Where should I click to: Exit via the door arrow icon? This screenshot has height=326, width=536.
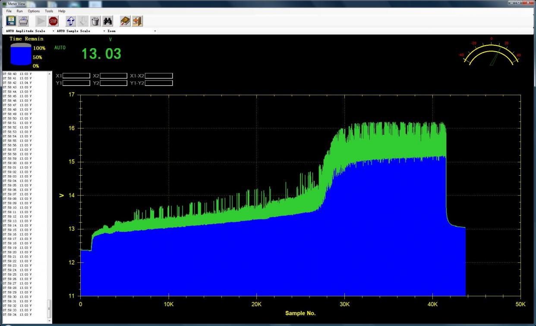(137, 21)
